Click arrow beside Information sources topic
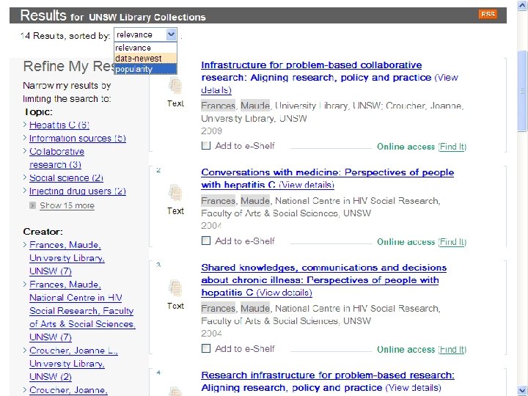528x396 pixels. (25, 137)
